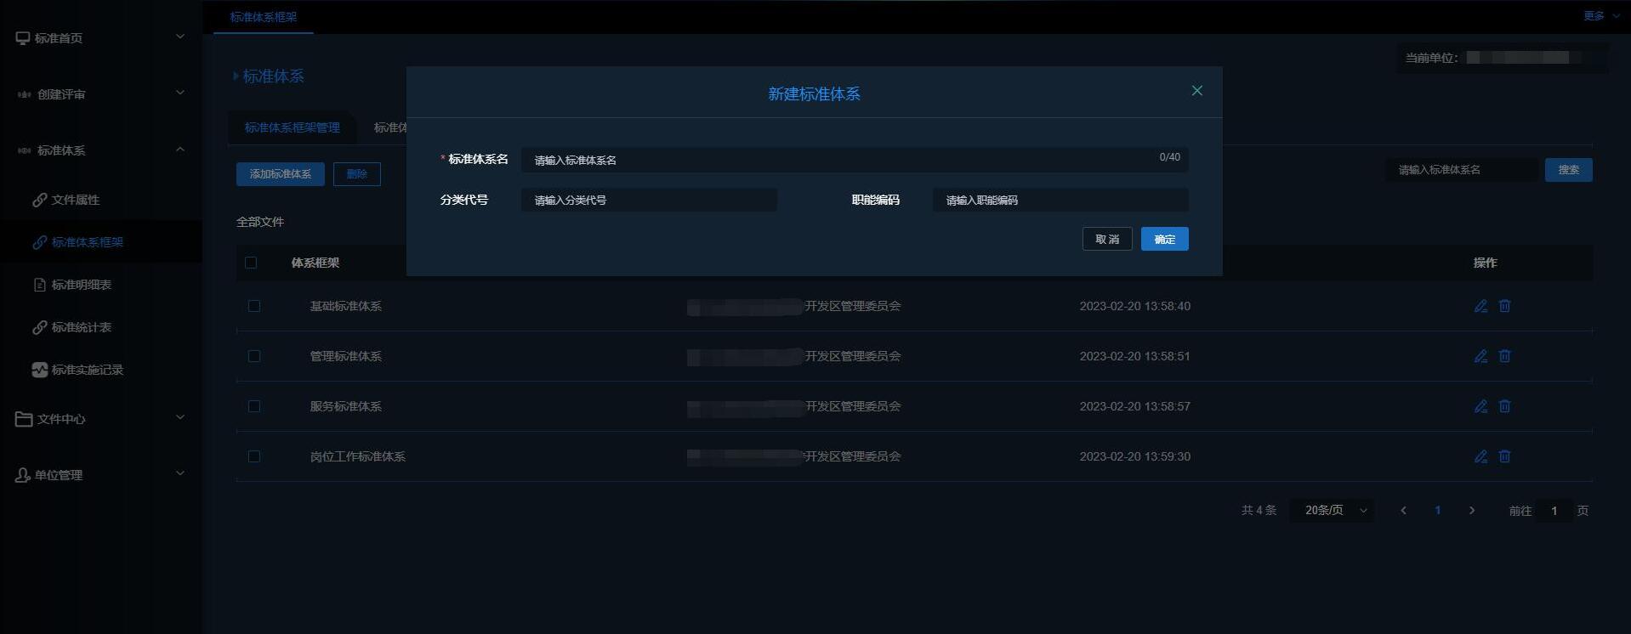The height and width of the screenshot is (634, 1631).
Task: Close the 新建标准体系 dialog
Action: tap(1196, 91)
